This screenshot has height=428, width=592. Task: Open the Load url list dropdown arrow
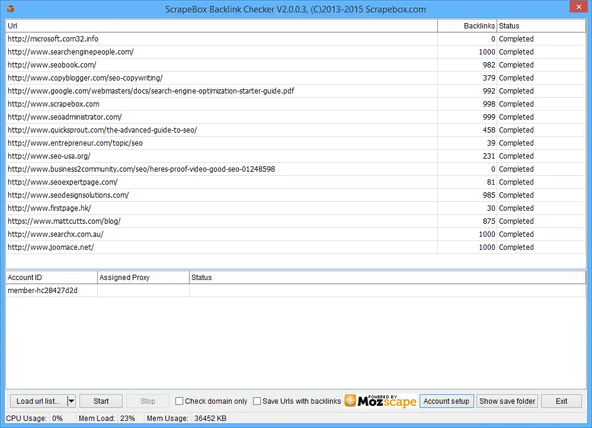click(71, 401)
